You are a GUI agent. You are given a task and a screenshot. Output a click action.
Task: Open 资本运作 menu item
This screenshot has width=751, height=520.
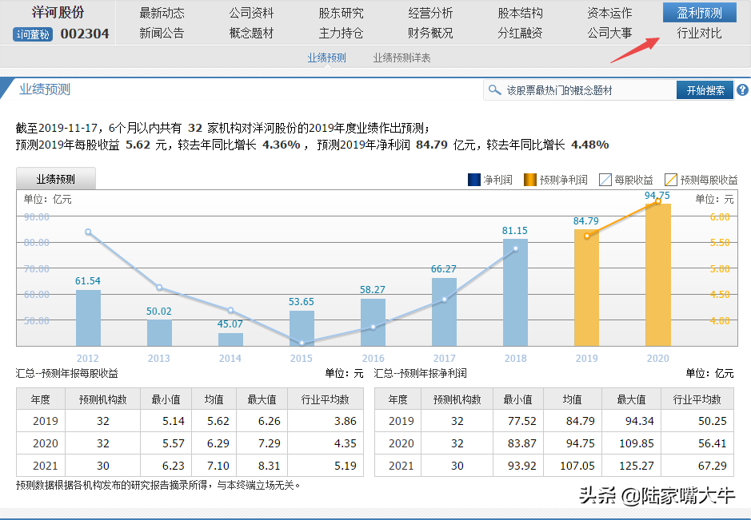tap(609, 13)
